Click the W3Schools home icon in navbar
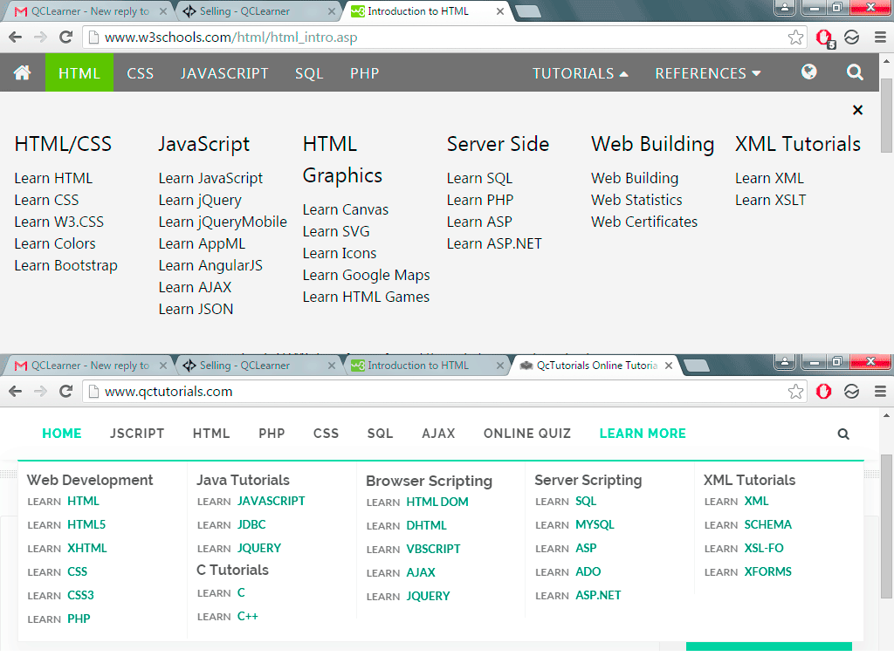Image resolution: width=894 pixels, height=670 pixels. click(23, 73)
